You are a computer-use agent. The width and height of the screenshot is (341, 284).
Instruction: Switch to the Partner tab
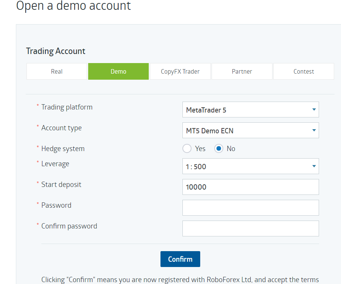242,71
